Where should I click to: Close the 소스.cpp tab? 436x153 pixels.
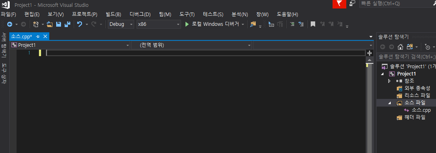[45, 36]
